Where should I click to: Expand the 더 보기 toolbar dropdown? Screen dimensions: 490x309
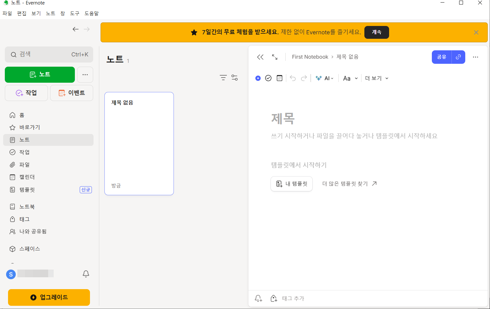tap(377, 78)
